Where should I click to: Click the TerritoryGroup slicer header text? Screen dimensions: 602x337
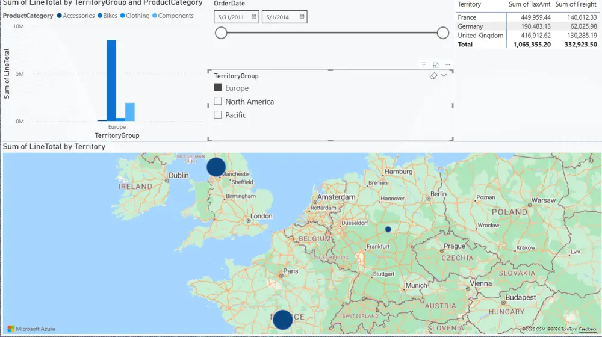pos(236,76)
